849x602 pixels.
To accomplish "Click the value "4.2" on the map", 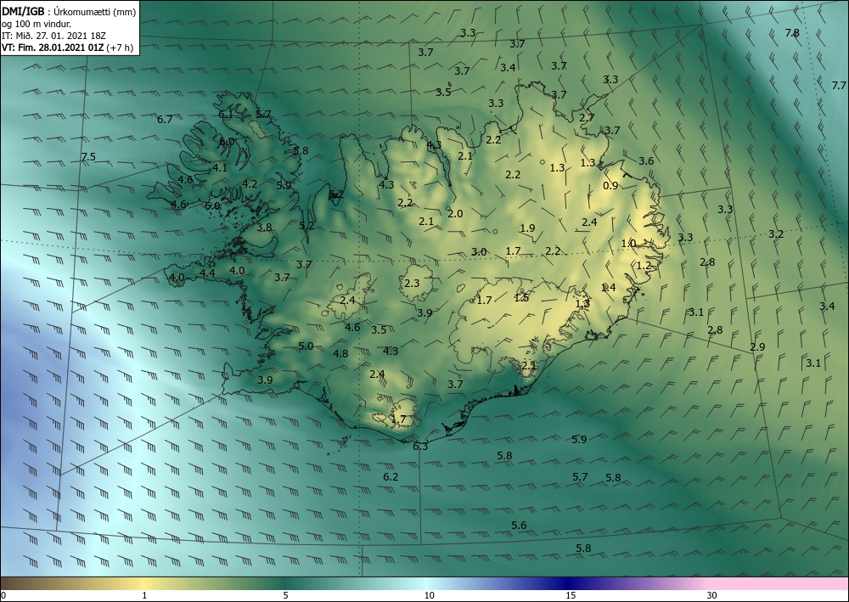I will tap(250, 184).
